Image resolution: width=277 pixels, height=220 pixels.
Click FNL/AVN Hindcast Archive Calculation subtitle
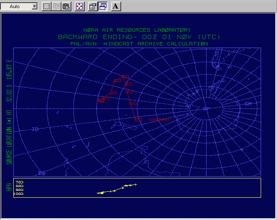(139, 43)
